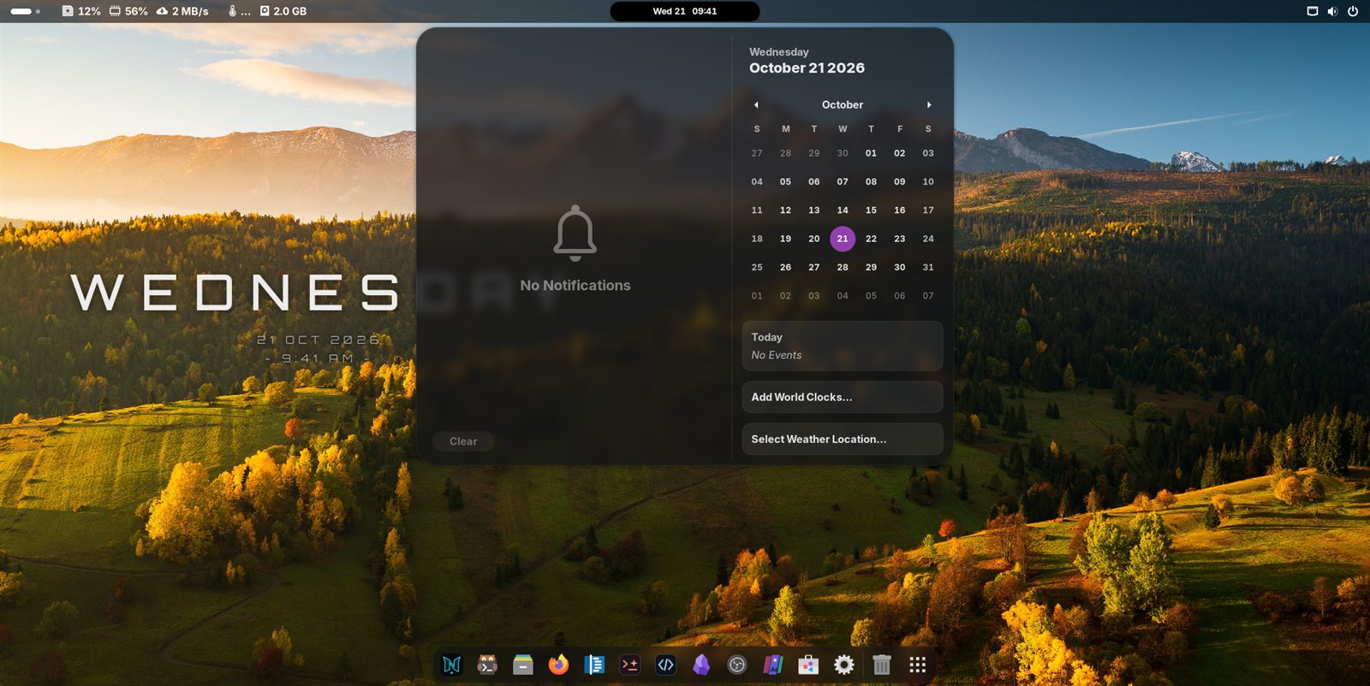Viewport: 1370px width, 686px height.
Task: Open the Today No Events panel
Action: (843, 346)
